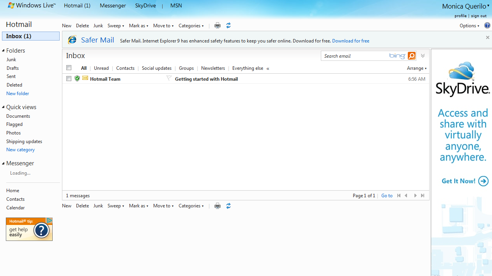492x276 pixels.
Task: Open the Hotmail (1) header tab
Action: click(x=77, y=5)
